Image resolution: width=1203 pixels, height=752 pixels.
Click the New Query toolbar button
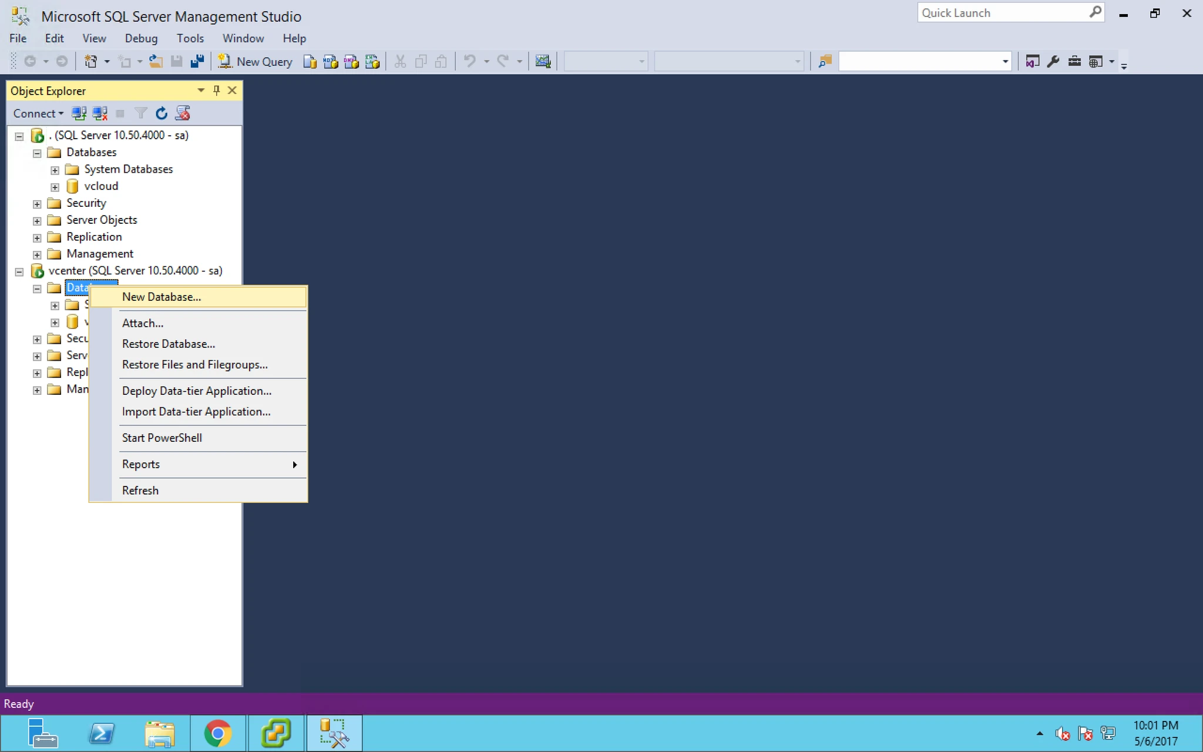pos(255,61)
